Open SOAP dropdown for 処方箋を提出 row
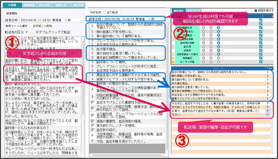Viewport: 278px width, 159px height. 272,83
